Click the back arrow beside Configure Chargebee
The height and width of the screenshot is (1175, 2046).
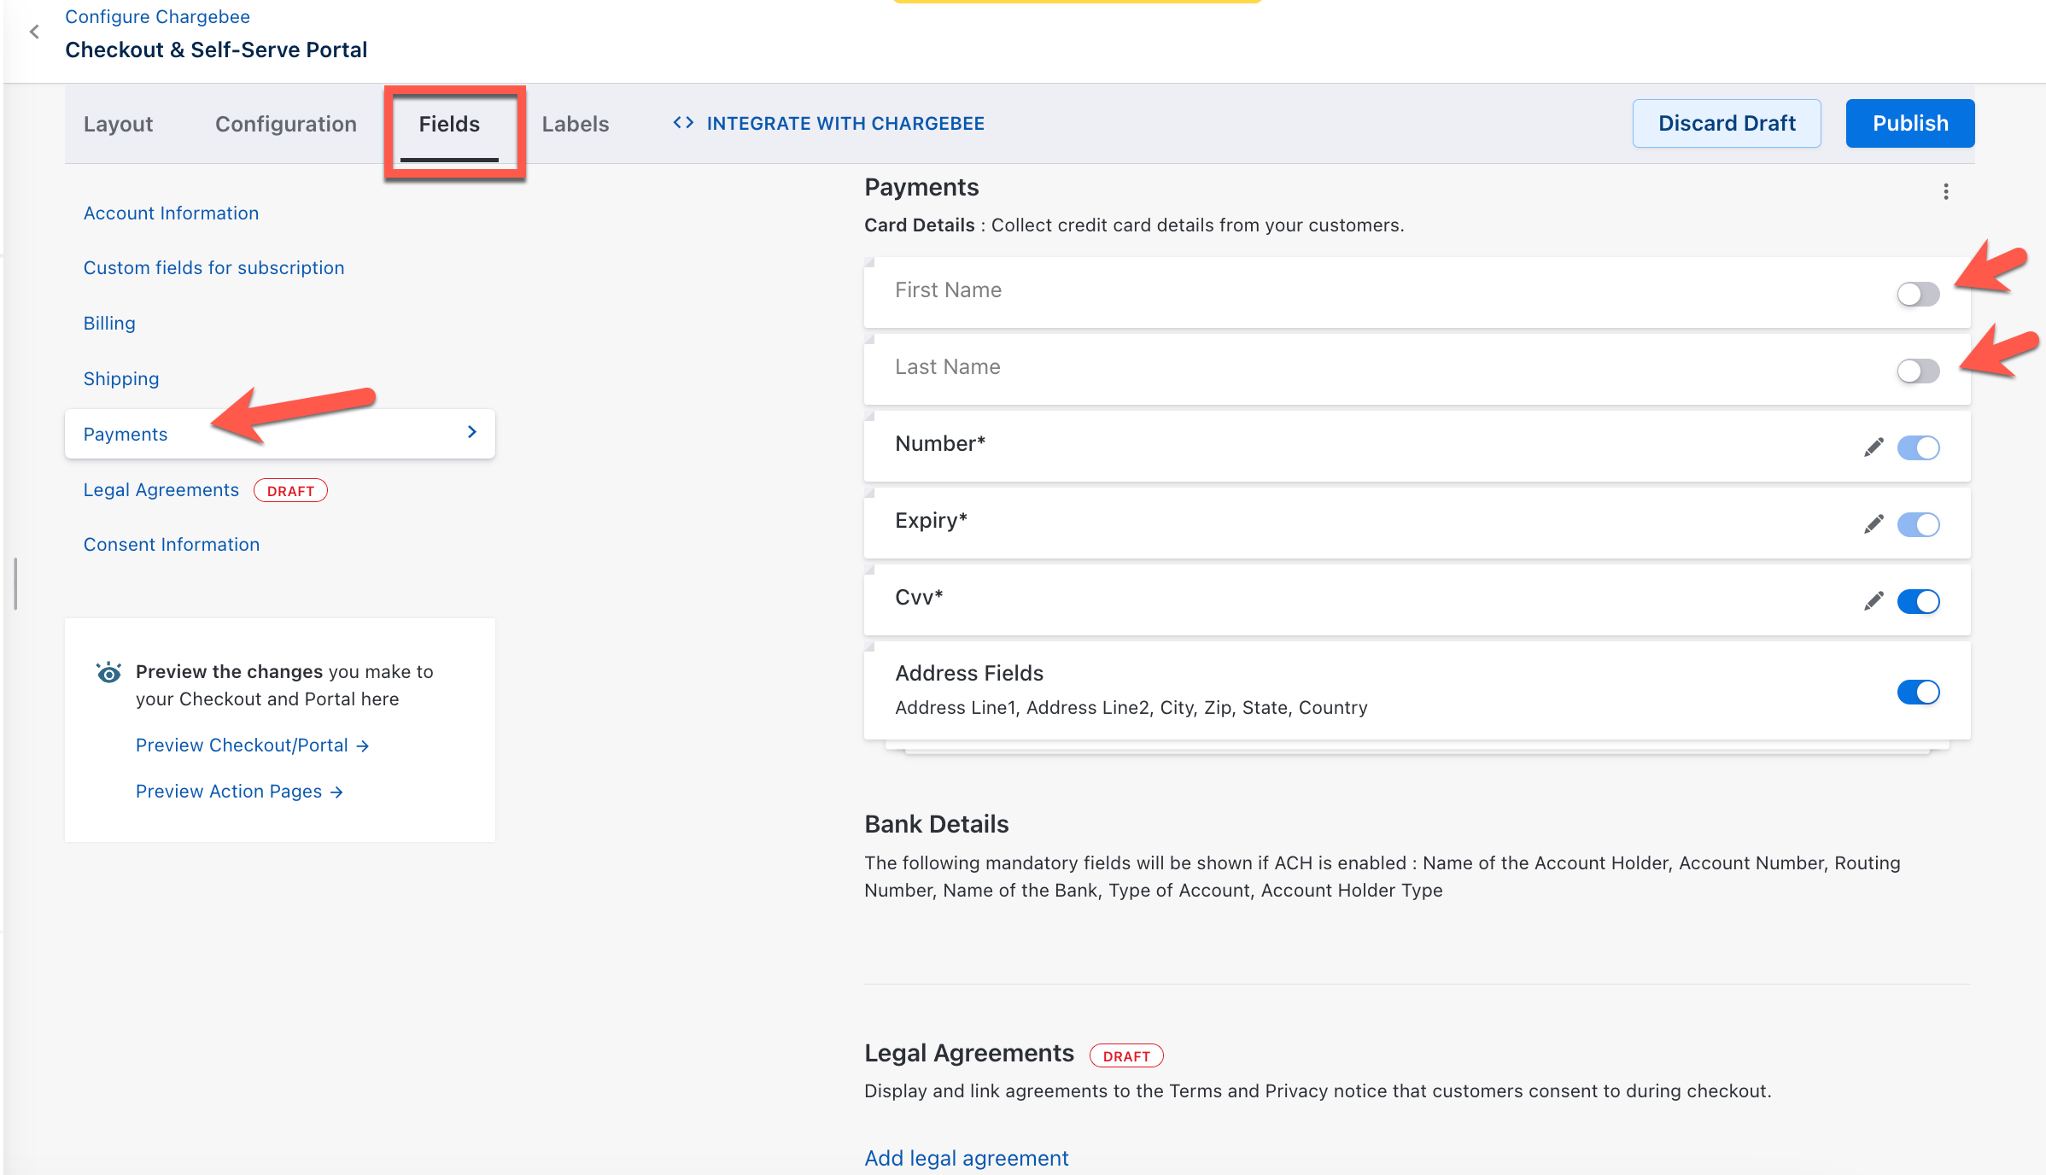(x=34, y=32)
